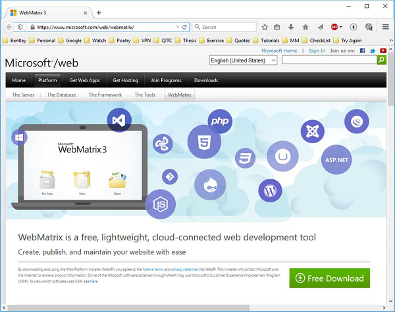The height and width of the screenshot is (312, 395).
Task: Click the WordPress logo bubble
Action: point(271,190)
